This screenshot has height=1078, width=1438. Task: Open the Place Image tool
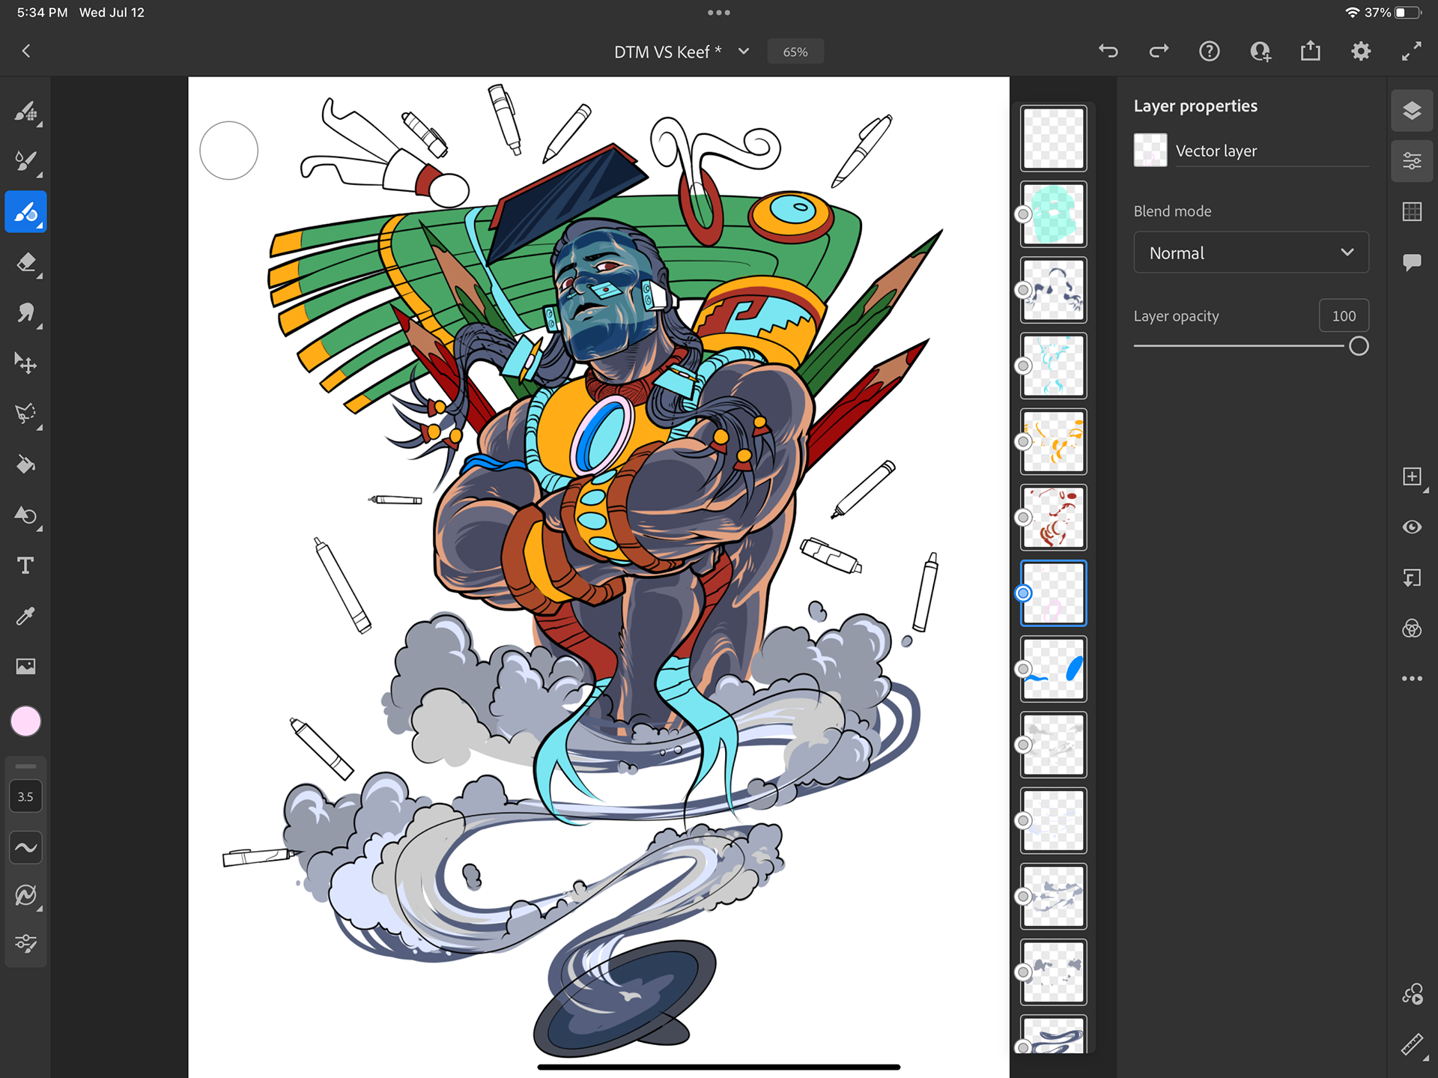click(x=25, y=666)
